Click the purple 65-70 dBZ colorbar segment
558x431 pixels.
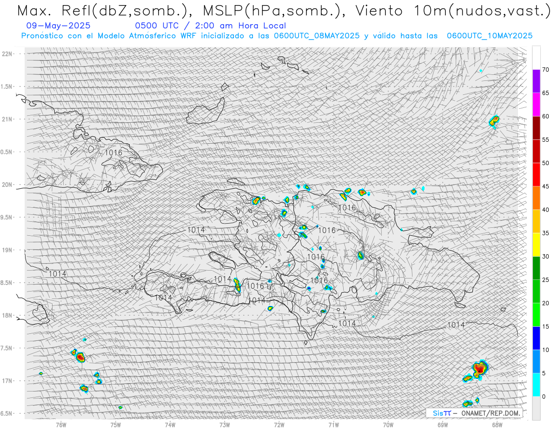pos(536,81)
